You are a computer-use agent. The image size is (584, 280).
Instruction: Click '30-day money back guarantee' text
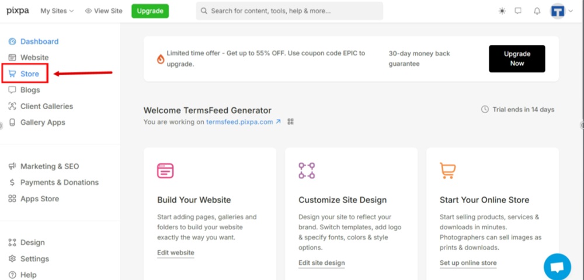[419, 59]
